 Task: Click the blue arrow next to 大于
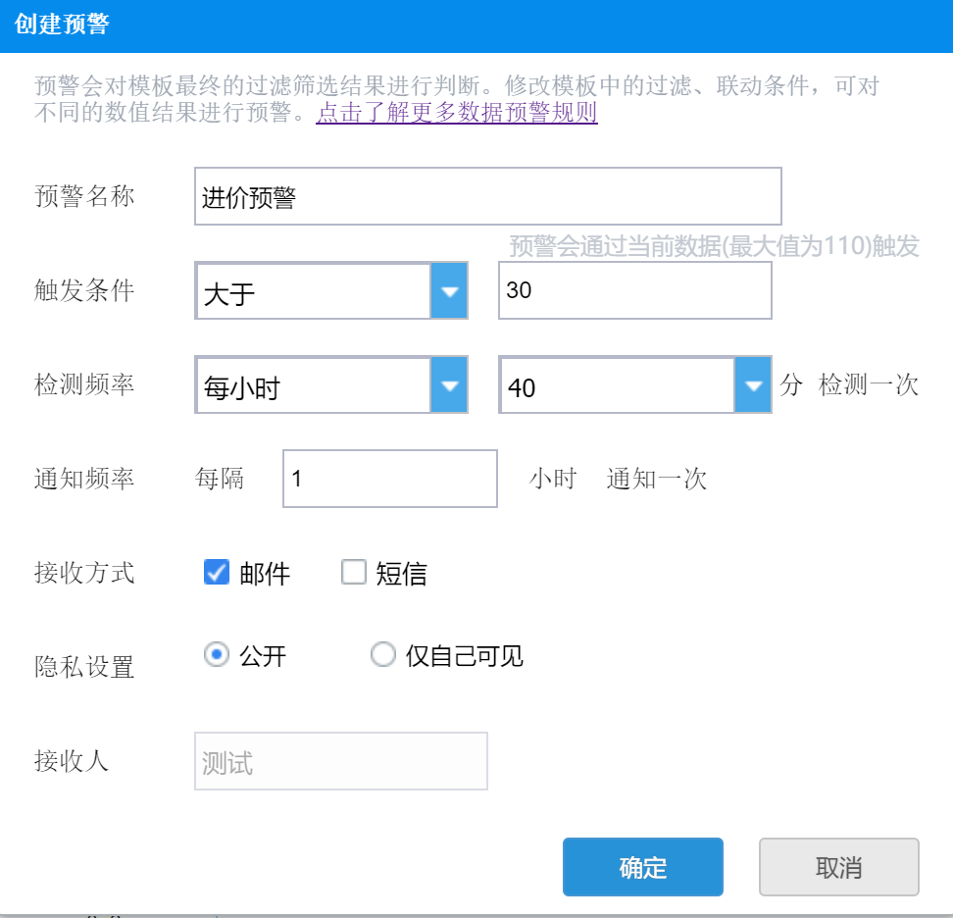coord(449,291)
